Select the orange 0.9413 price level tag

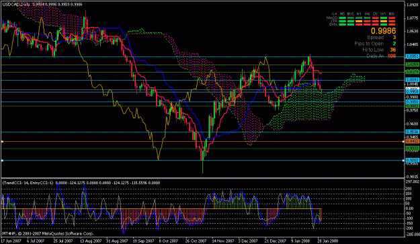pyautogui.click(x=412, y=141)
